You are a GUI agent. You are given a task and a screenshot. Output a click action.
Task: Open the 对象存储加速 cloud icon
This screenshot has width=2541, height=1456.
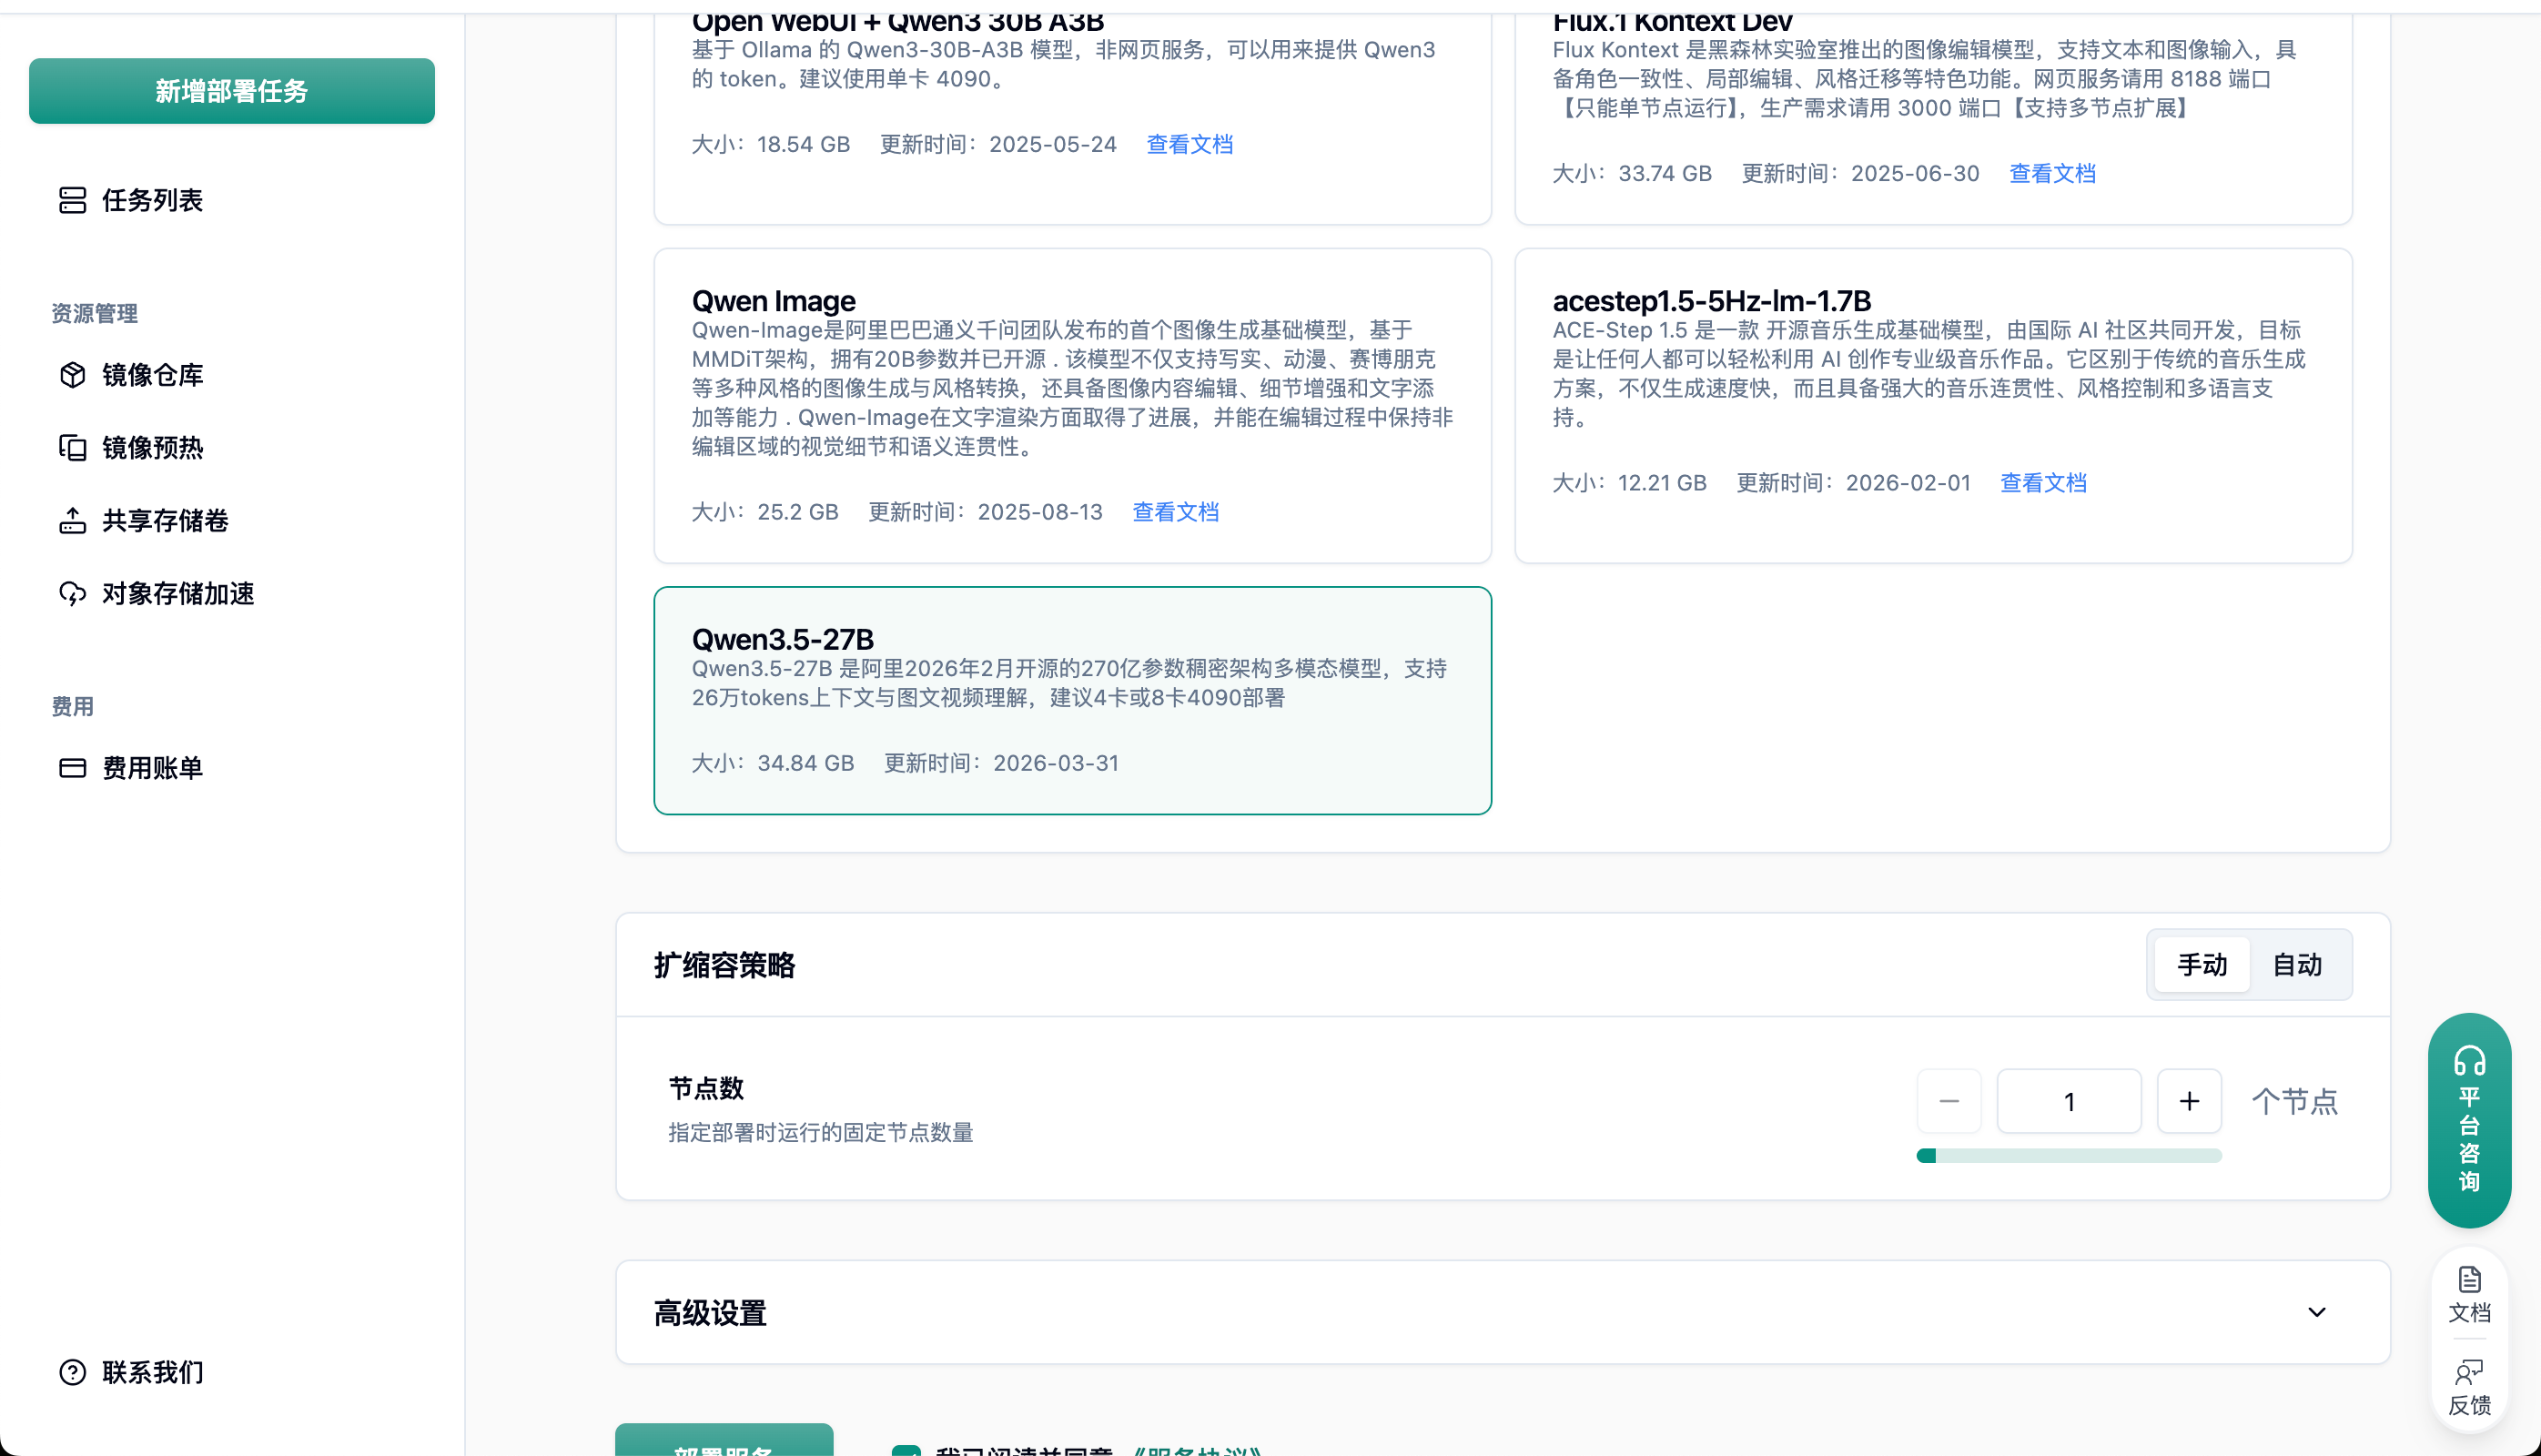(72, 593)
